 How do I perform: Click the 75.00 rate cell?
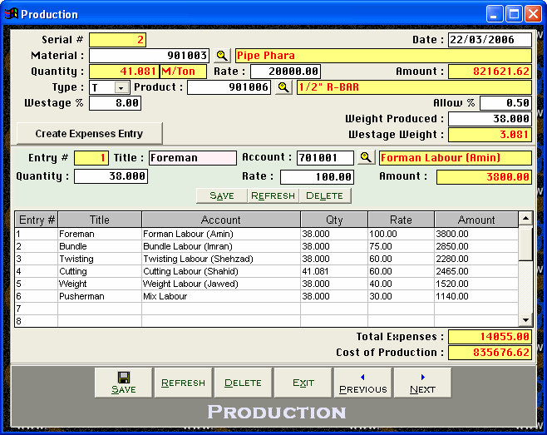(x=401, y=246)
